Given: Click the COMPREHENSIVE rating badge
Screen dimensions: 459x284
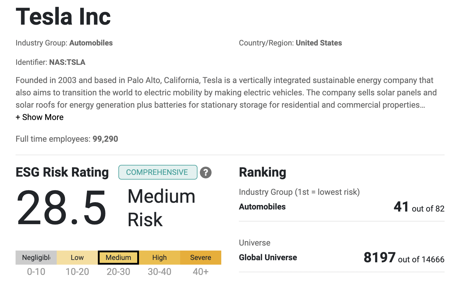Looking at the screenshot, I should click(158, 172).
